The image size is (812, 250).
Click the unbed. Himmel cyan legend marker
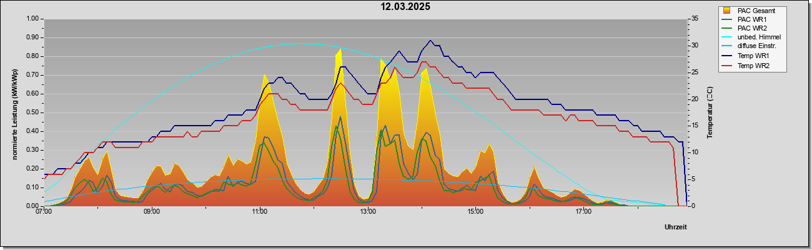click(x=727, y=37)
